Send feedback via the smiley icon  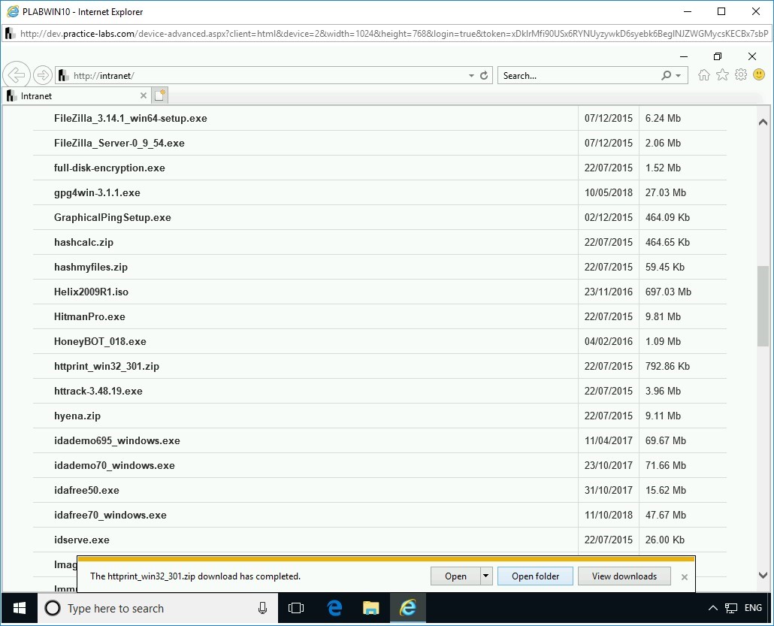(759, 75)
